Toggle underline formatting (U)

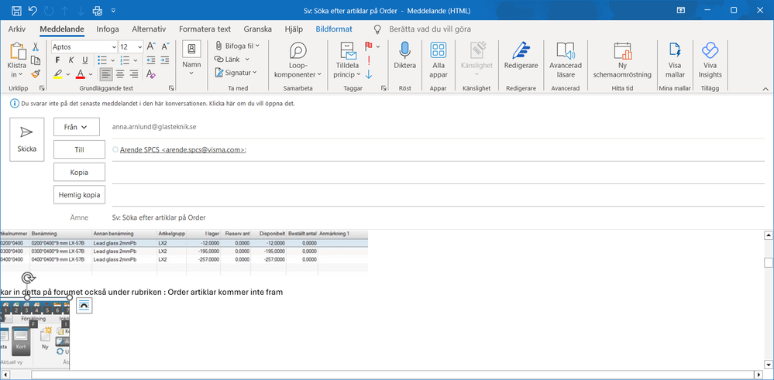[85, 60]
